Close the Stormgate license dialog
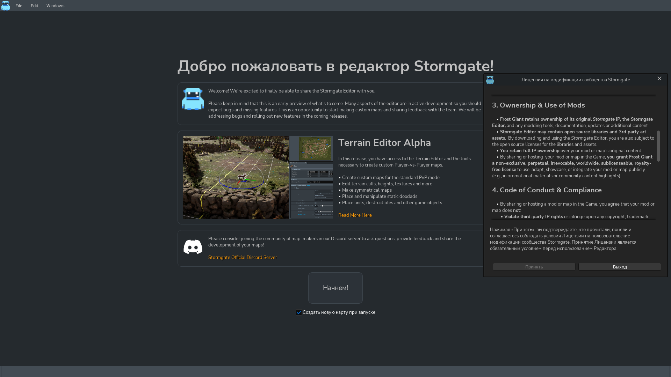Viewport: 671px width, 377px height. point(659,79)
